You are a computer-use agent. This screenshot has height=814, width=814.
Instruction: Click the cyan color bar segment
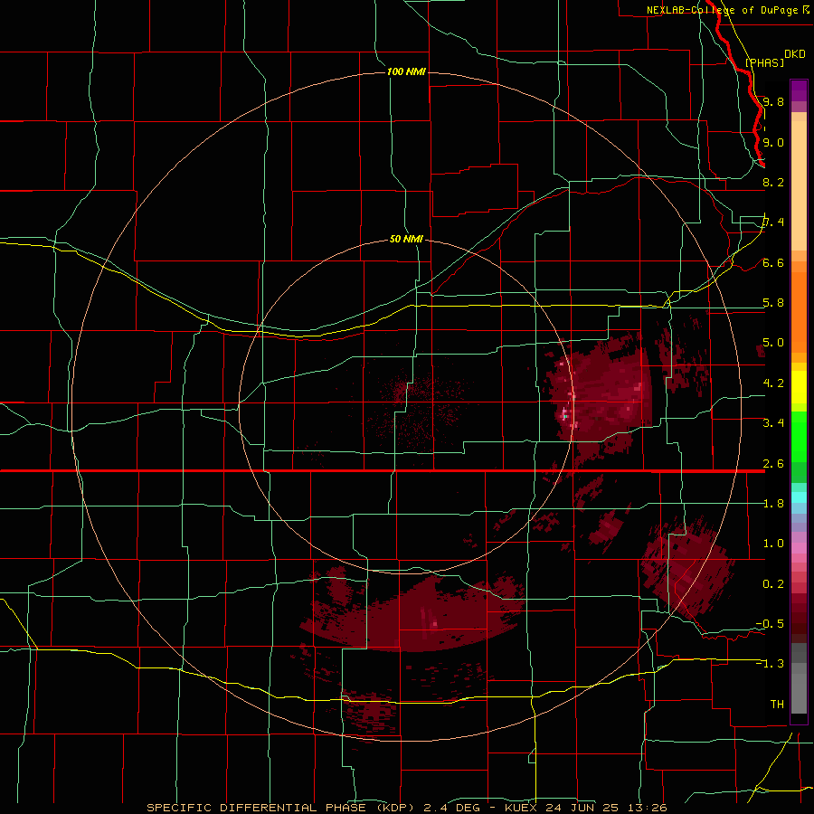[x=799, y=497]
